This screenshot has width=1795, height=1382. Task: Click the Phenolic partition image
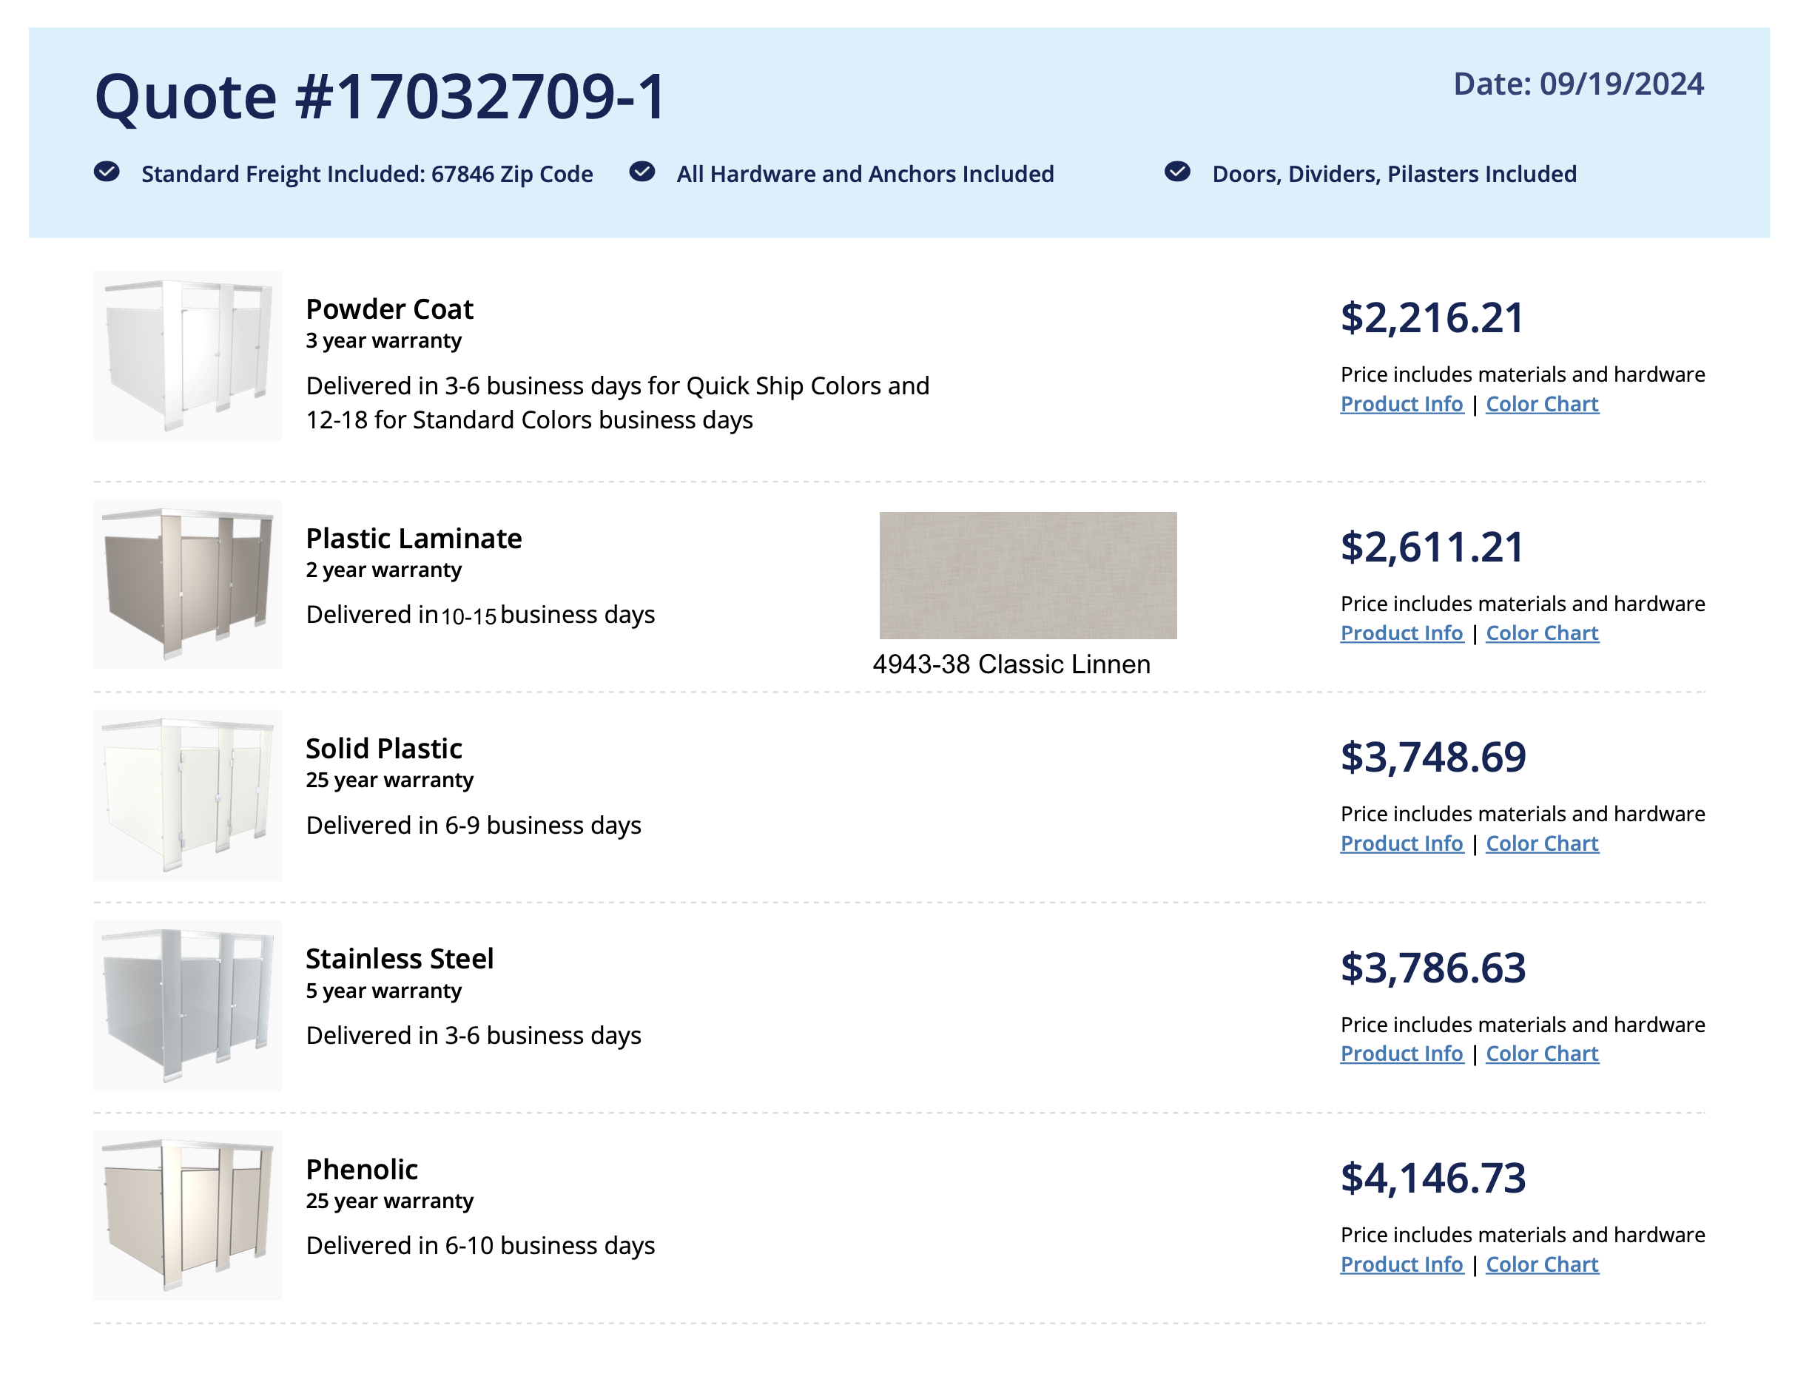(187, 1216)
